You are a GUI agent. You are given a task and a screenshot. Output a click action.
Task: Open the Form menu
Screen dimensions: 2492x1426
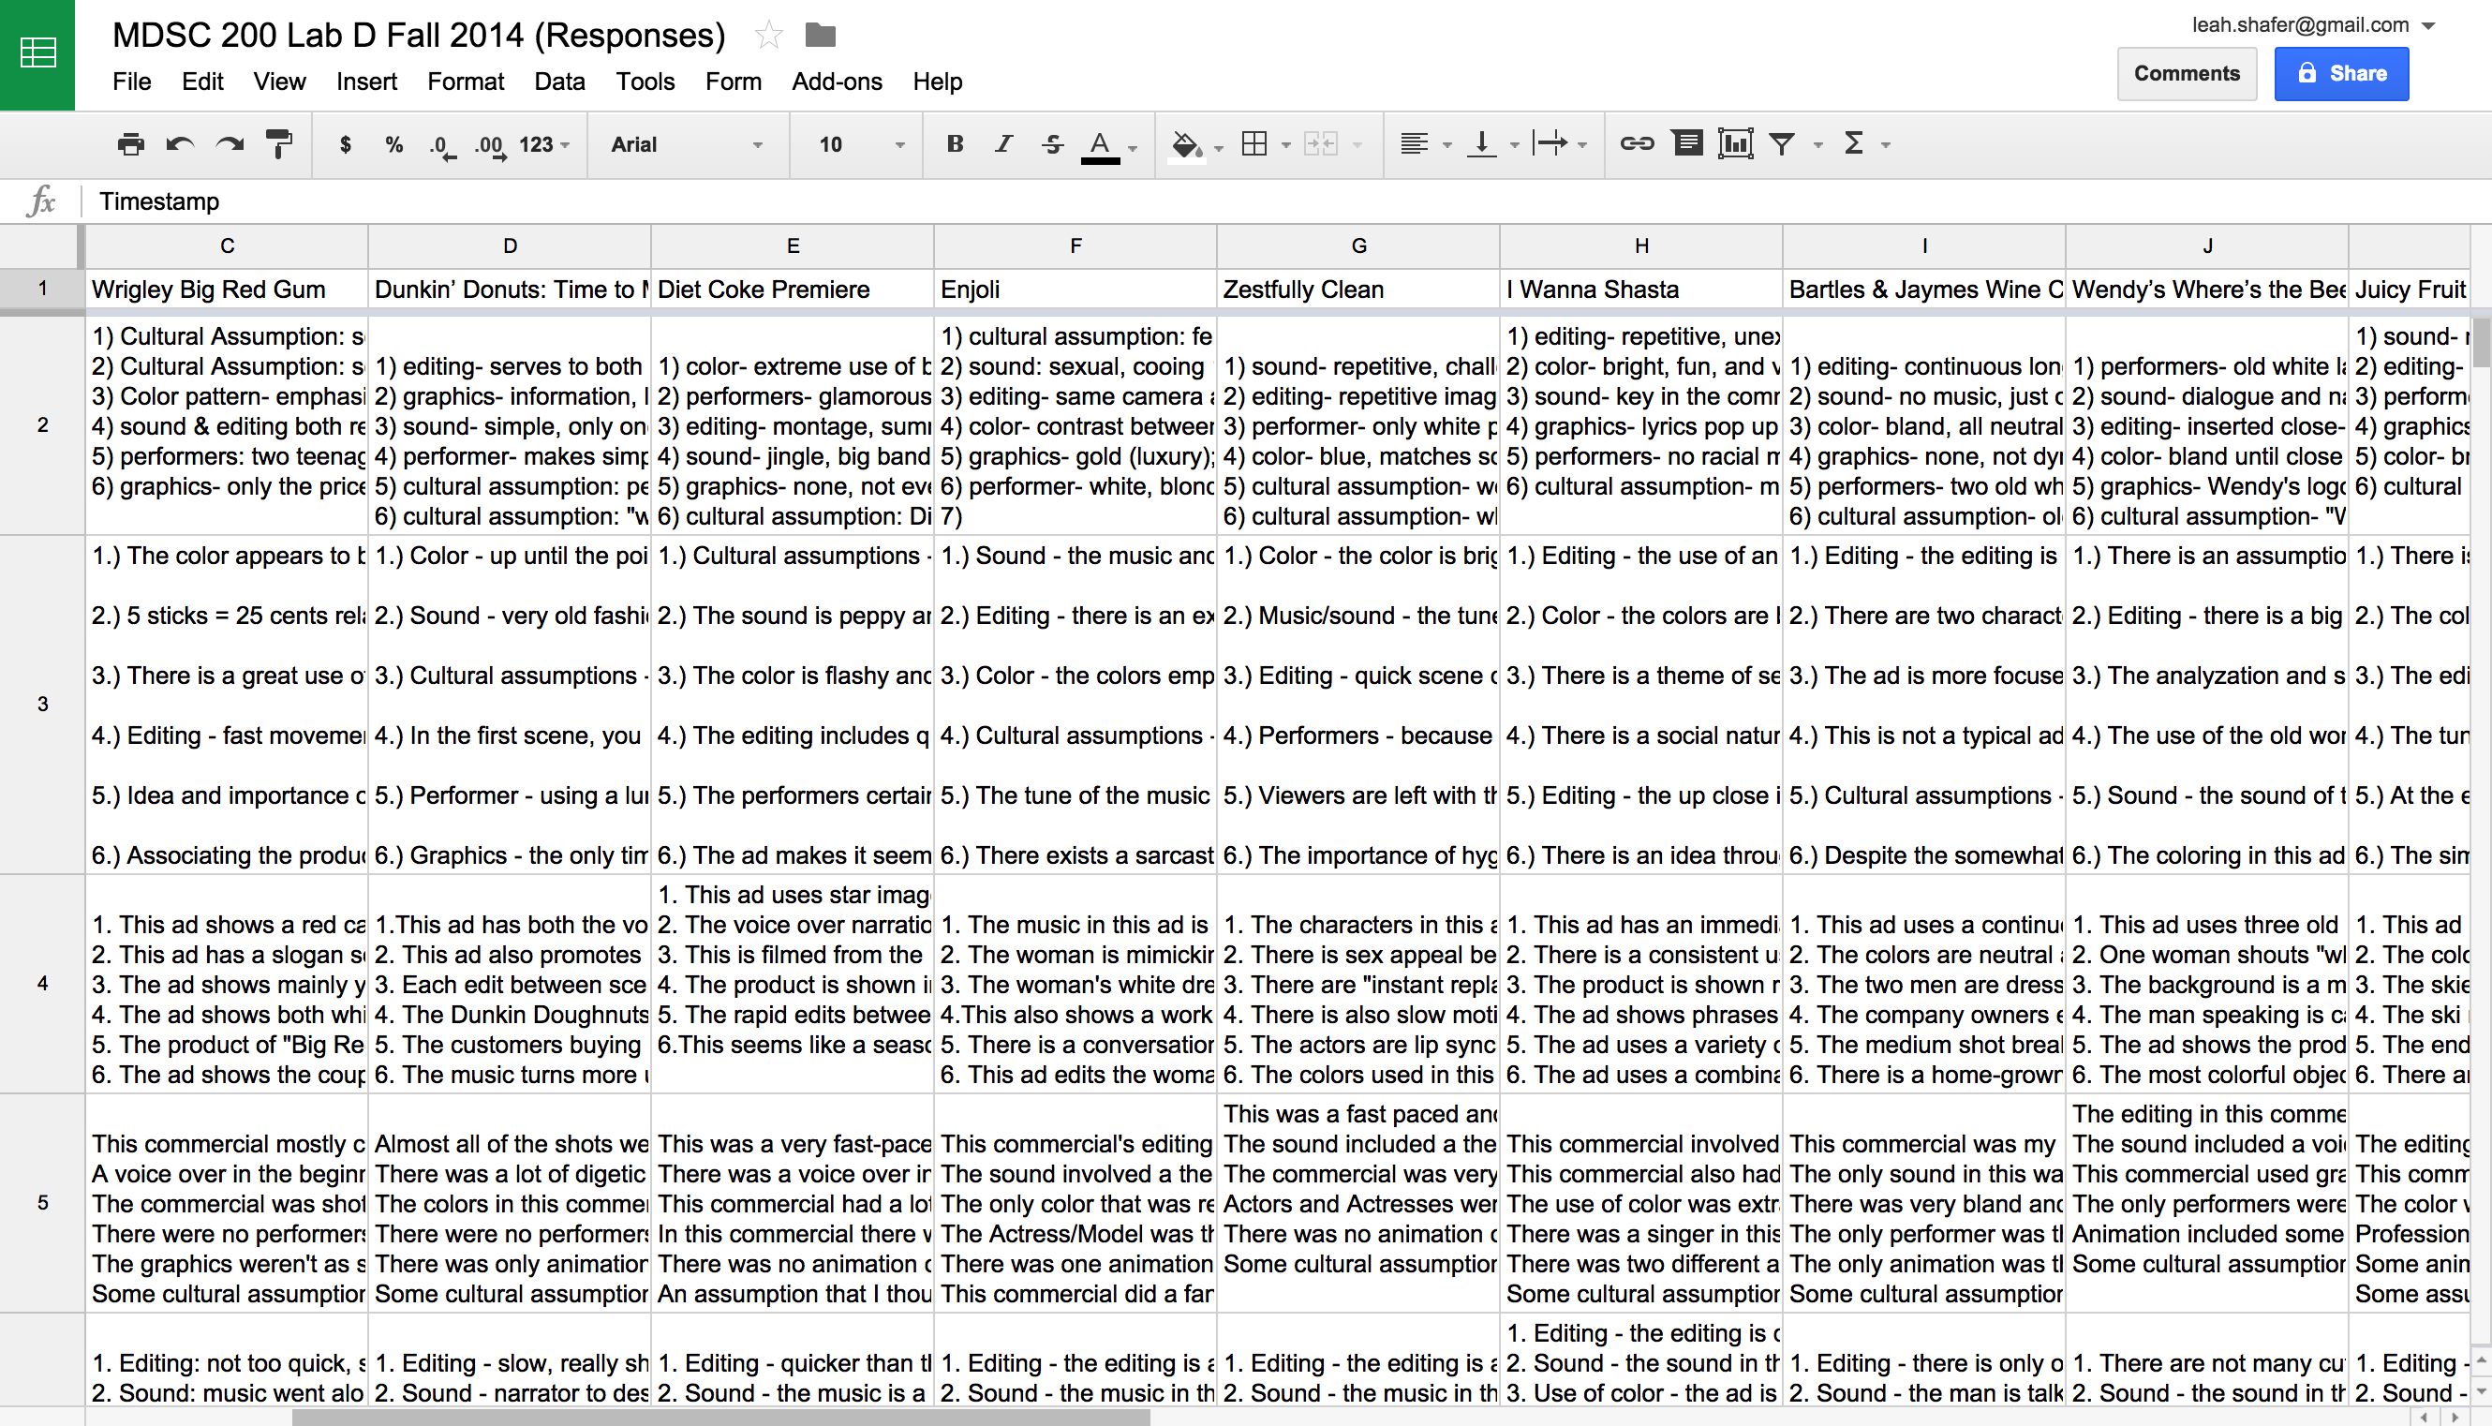(x=734, y=82)
